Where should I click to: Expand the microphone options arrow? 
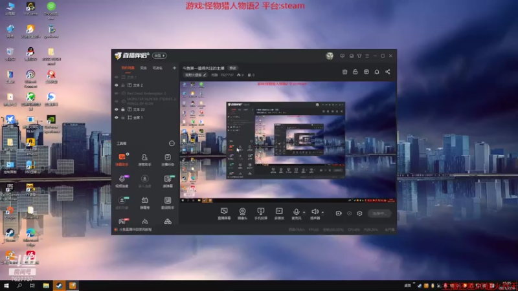[304, 213]
